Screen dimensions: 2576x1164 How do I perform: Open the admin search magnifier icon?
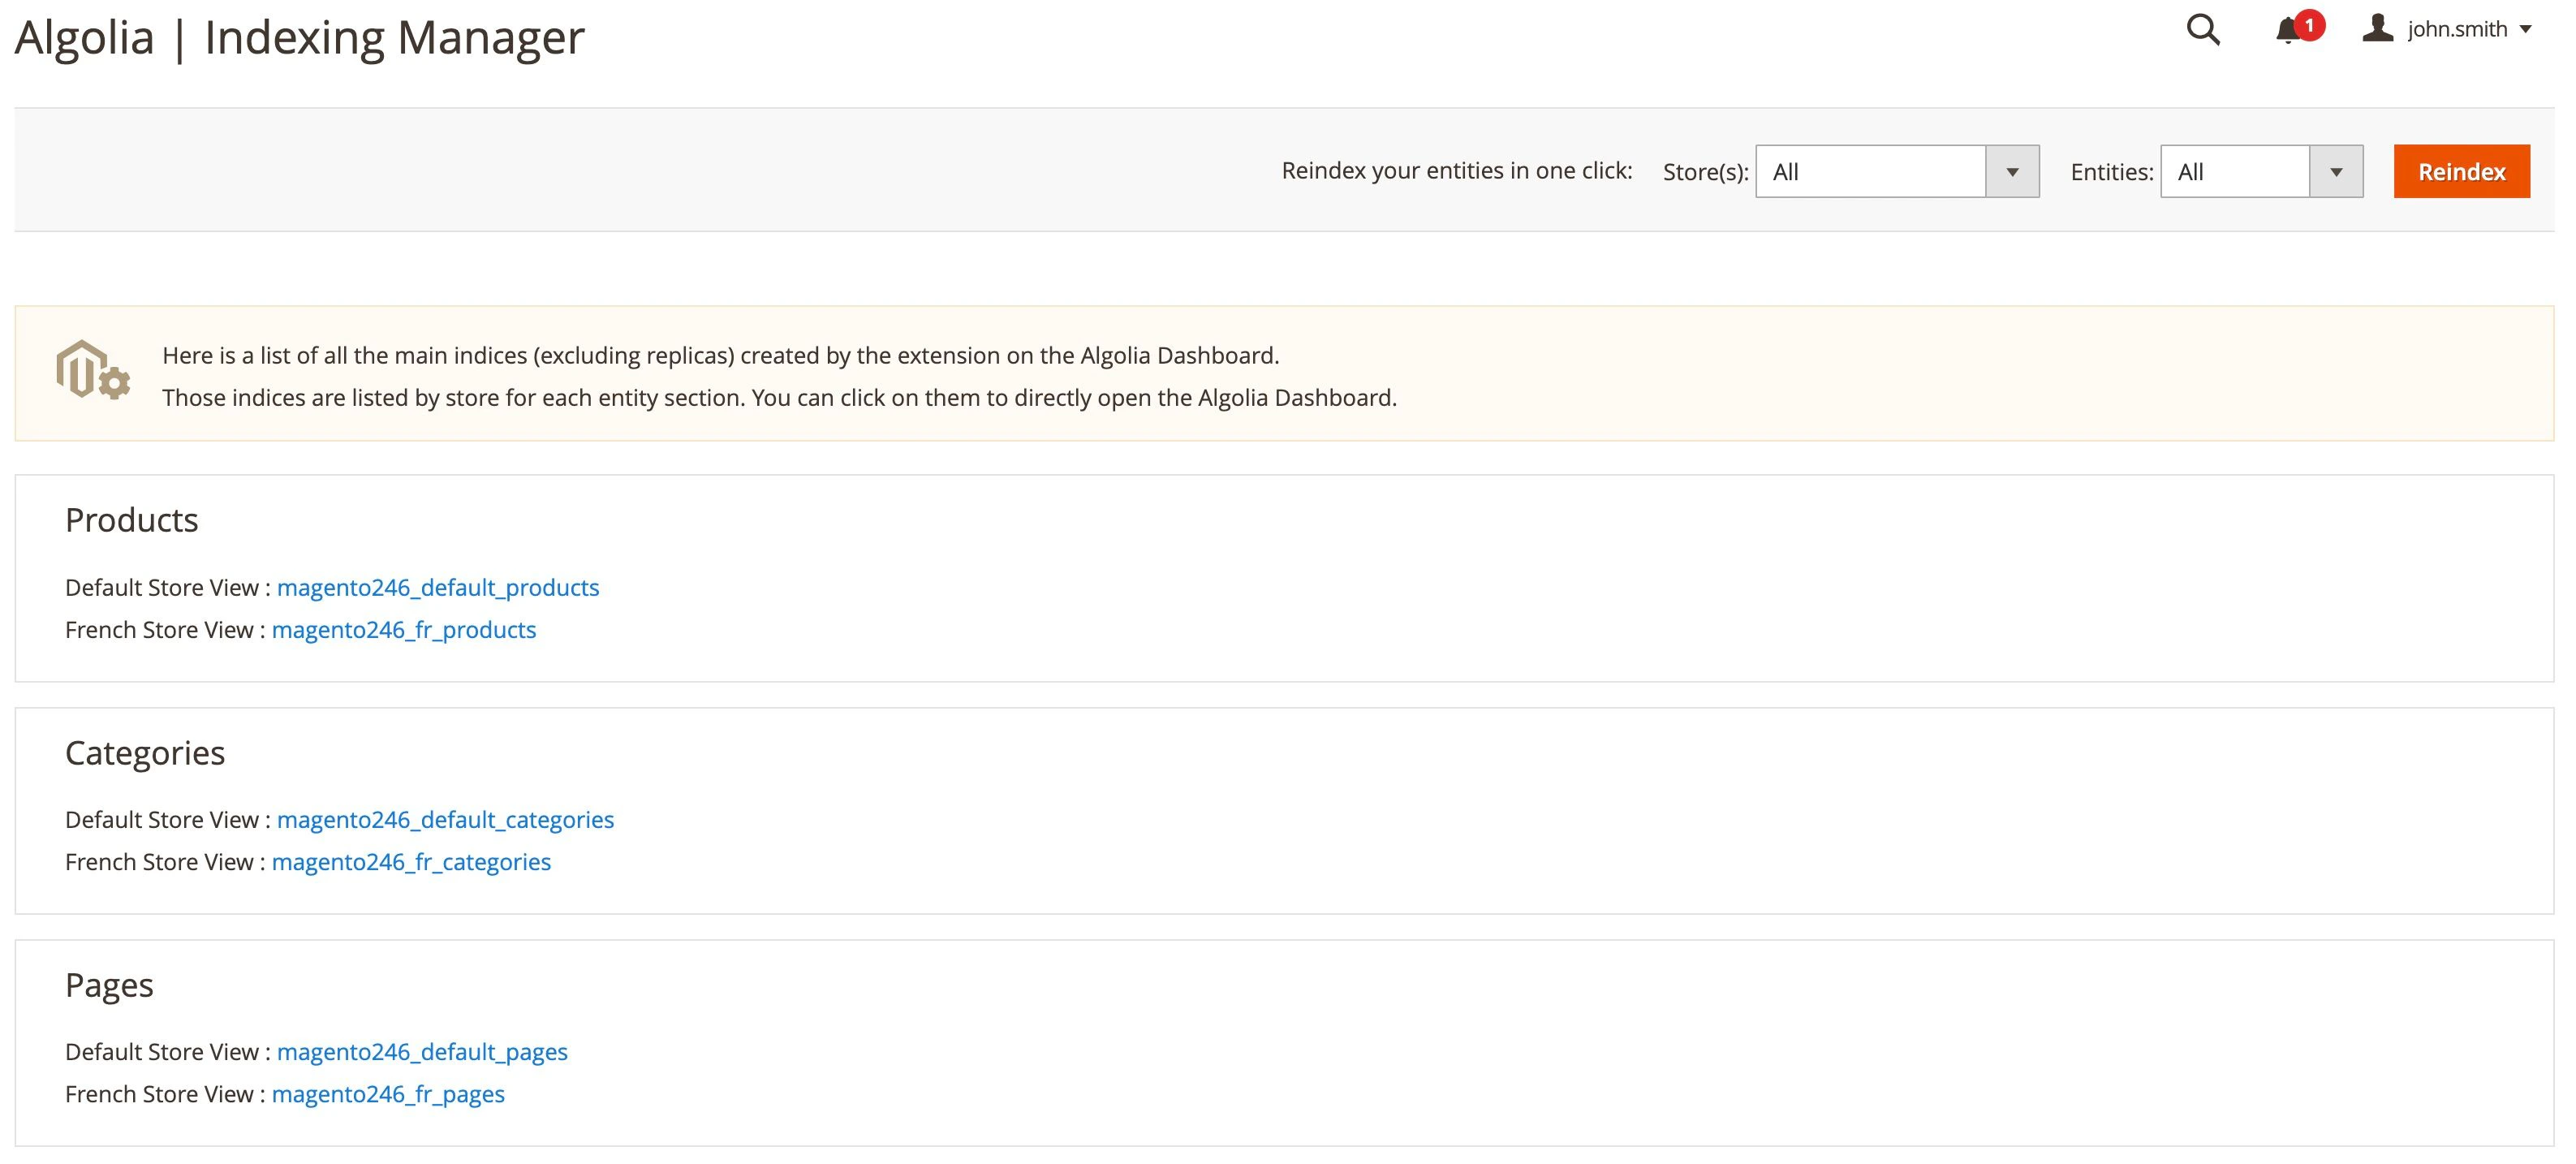tap(2203, 30)
